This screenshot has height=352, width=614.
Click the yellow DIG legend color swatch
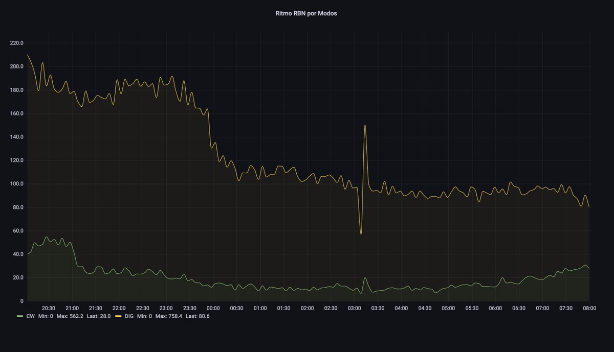click(x=118, y=316)
